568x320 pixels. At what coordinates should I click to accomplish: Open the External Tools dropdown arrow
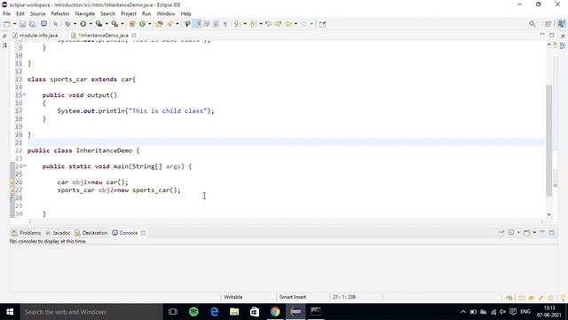tap(122, 24)
